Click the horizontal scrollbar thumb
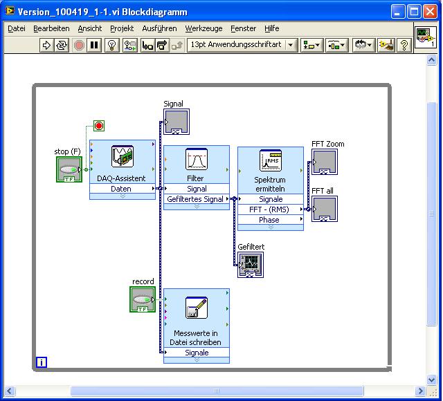The height and width of the screenshot is (401, 443). 217,391
